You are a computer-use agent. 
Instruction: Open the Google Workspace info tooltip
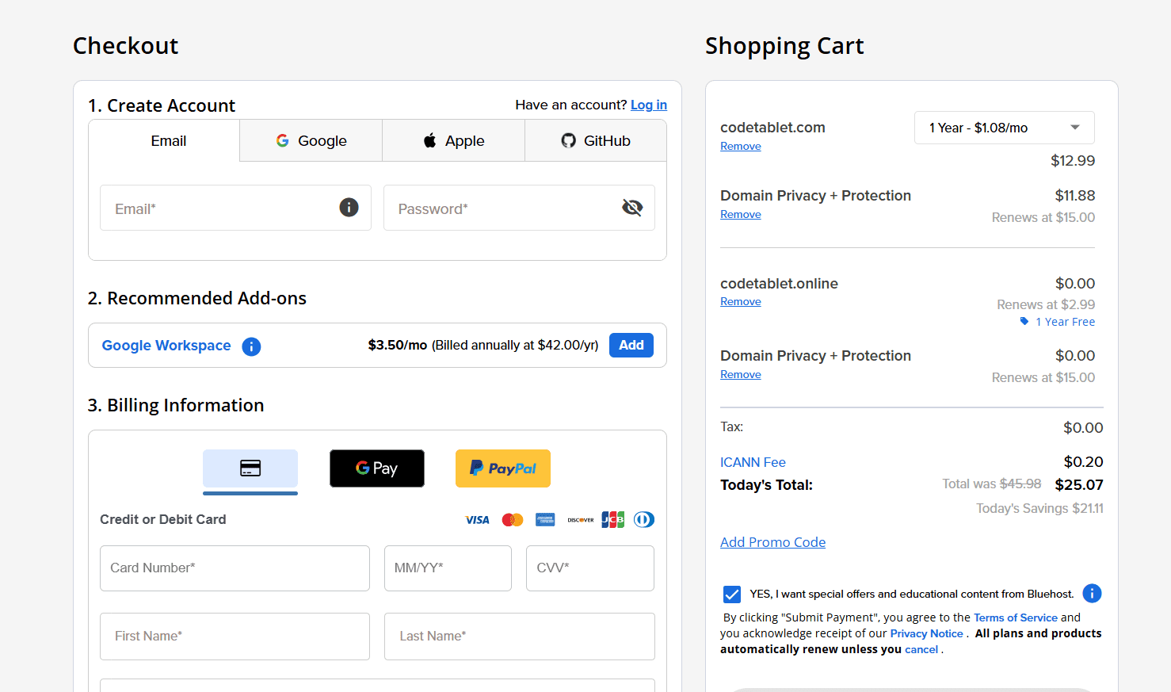(251, 346)
